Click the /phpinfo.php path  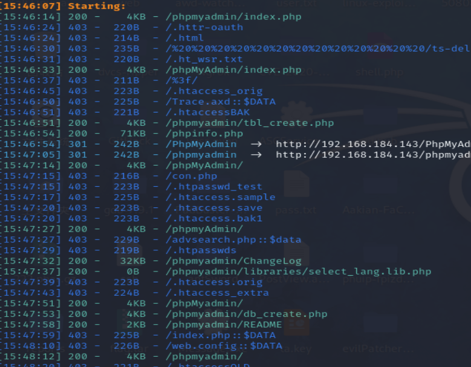tap(204, 134)
